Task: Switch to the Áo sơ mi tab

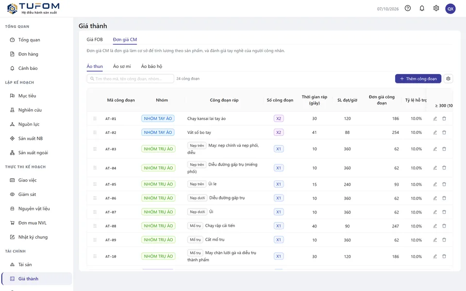Action: [x=122, y=66]
